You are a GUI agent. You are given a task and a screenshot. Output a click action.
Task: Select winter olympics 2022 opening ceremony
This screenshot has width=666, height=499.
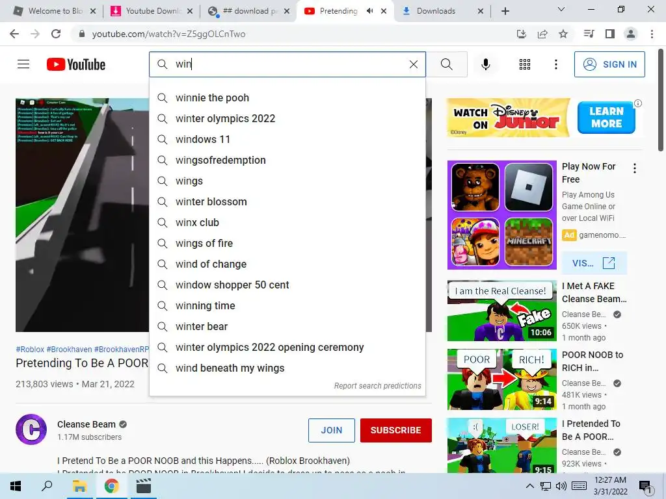click(x=287, y=347)
